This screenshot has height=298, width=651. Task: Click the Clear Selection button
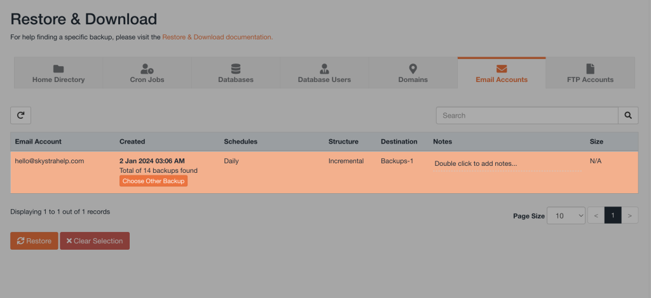pos(95,241)
